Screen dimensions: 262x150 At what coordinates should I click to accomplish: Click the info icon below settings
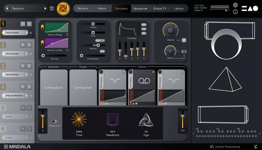pyautogui.click(x=235, y=12)
